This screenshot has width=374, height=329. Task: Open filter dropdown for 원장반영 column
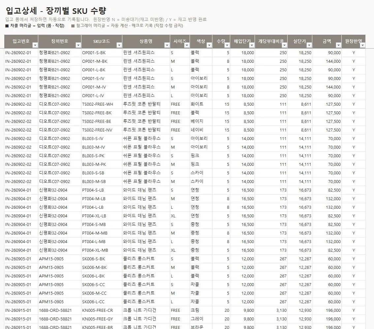point(362,45)
